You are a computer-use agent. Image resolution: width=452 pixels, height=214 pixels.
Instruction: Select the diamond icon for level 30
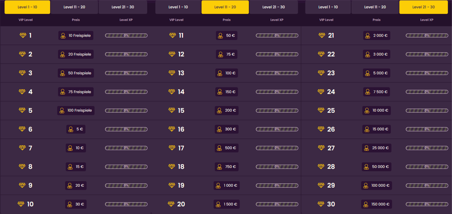[321, 204]
